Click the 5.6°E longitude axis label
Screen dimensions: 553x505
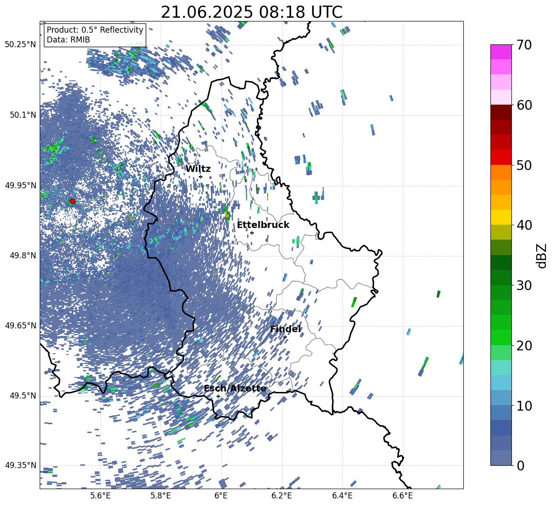click(100, 496)
